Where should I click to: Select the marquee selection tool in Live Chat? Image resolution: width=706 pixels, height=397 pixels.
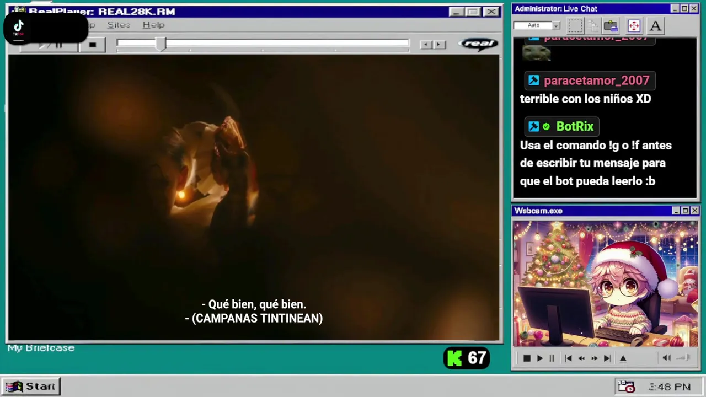[x=575, y=25]
